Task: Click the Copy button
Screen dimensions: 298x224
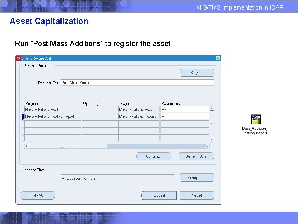Action: (197, 73)
